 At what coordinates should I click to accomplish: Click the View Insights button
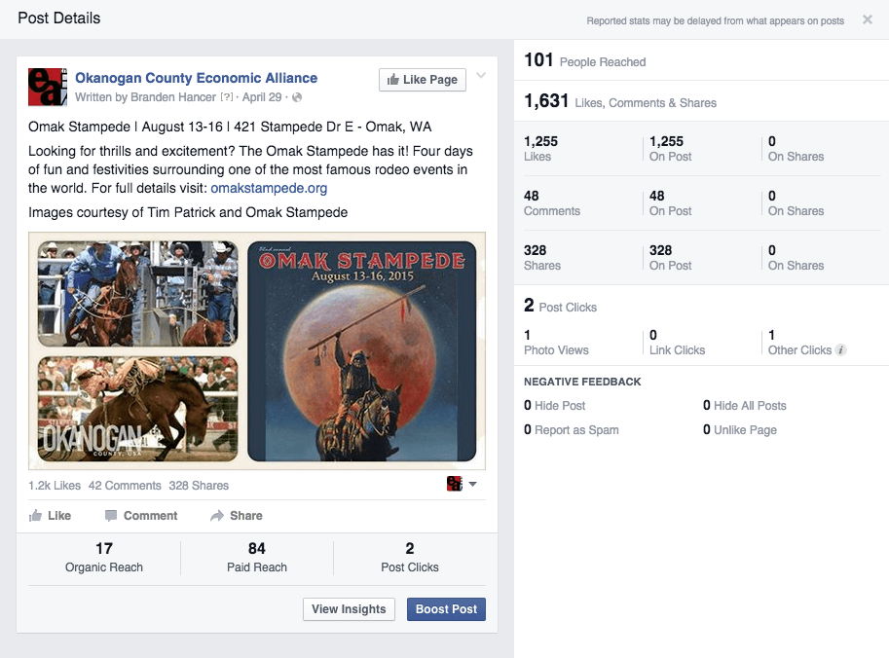pos(348,609)
